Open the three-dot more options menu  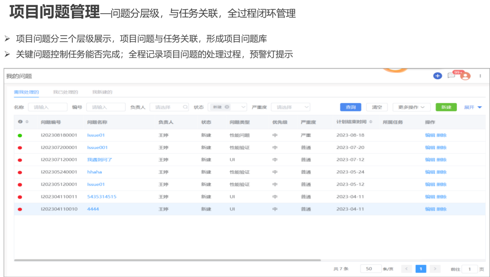pos(480,76)
